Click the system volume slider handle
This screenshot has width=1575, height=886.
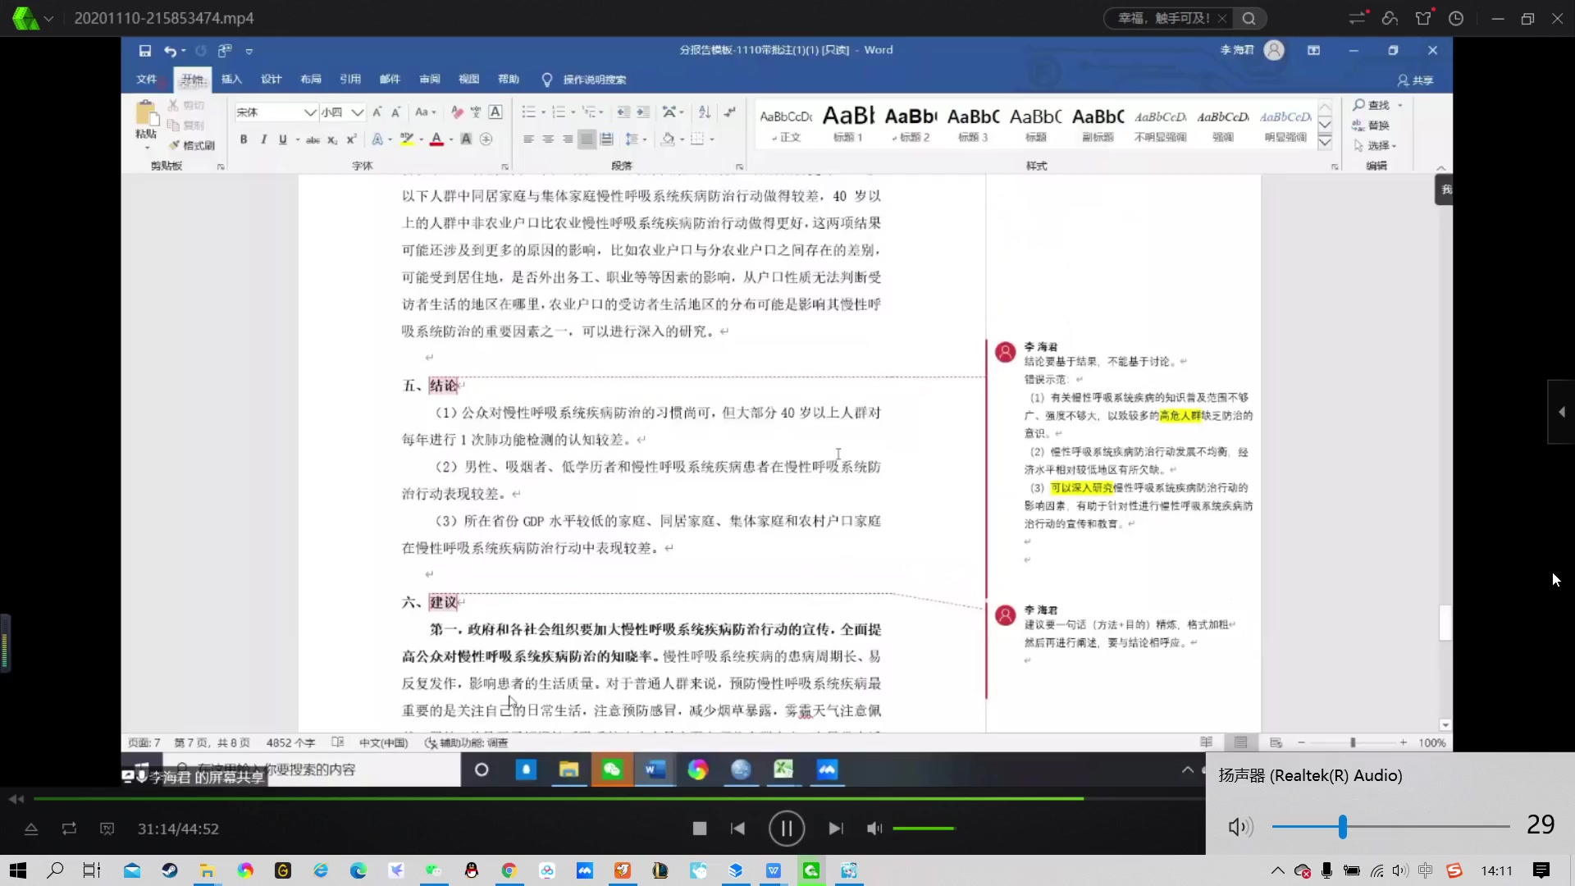(x=1342, y=826)
